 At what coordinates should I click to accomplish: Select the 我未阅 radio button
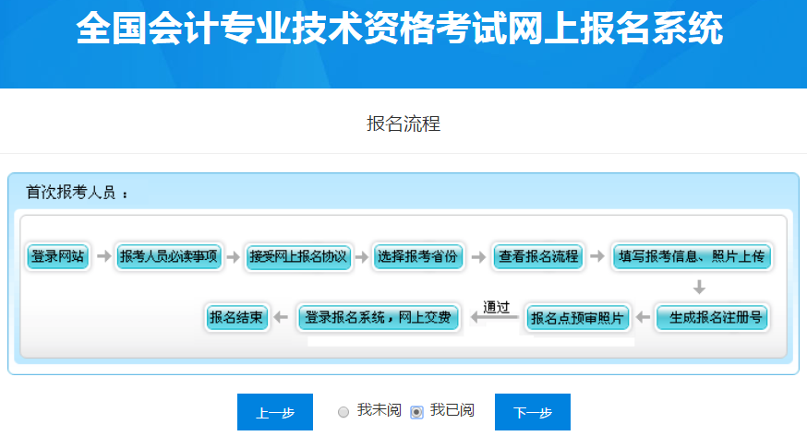coord(343,411)
